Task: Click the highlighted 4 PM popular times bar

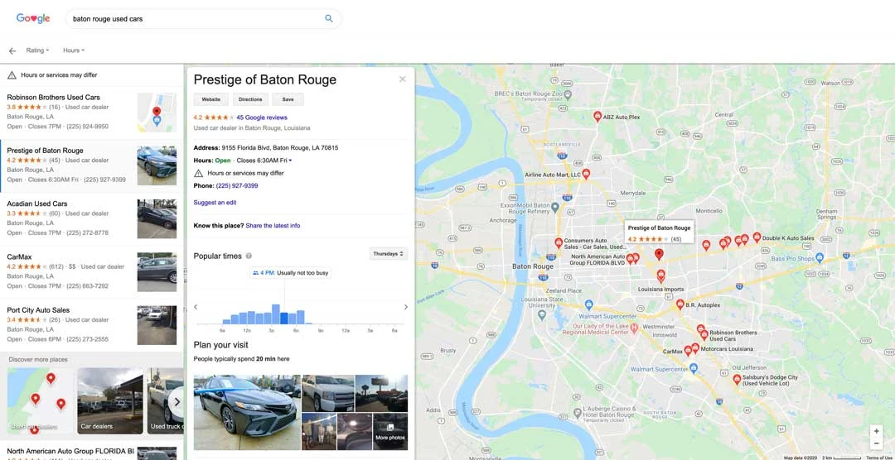Action: click(283, 318)
